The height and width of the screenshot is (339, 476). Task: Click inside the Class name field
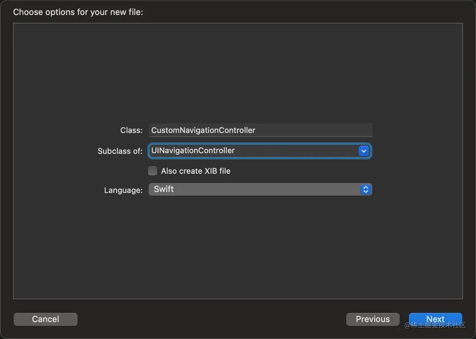point(260,130)
